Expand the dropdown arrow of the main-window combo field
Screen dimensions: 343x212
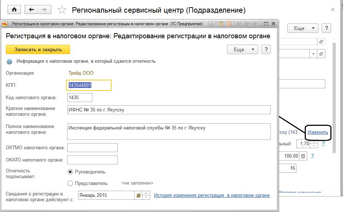pyautogui.click(x=312, y=54)
